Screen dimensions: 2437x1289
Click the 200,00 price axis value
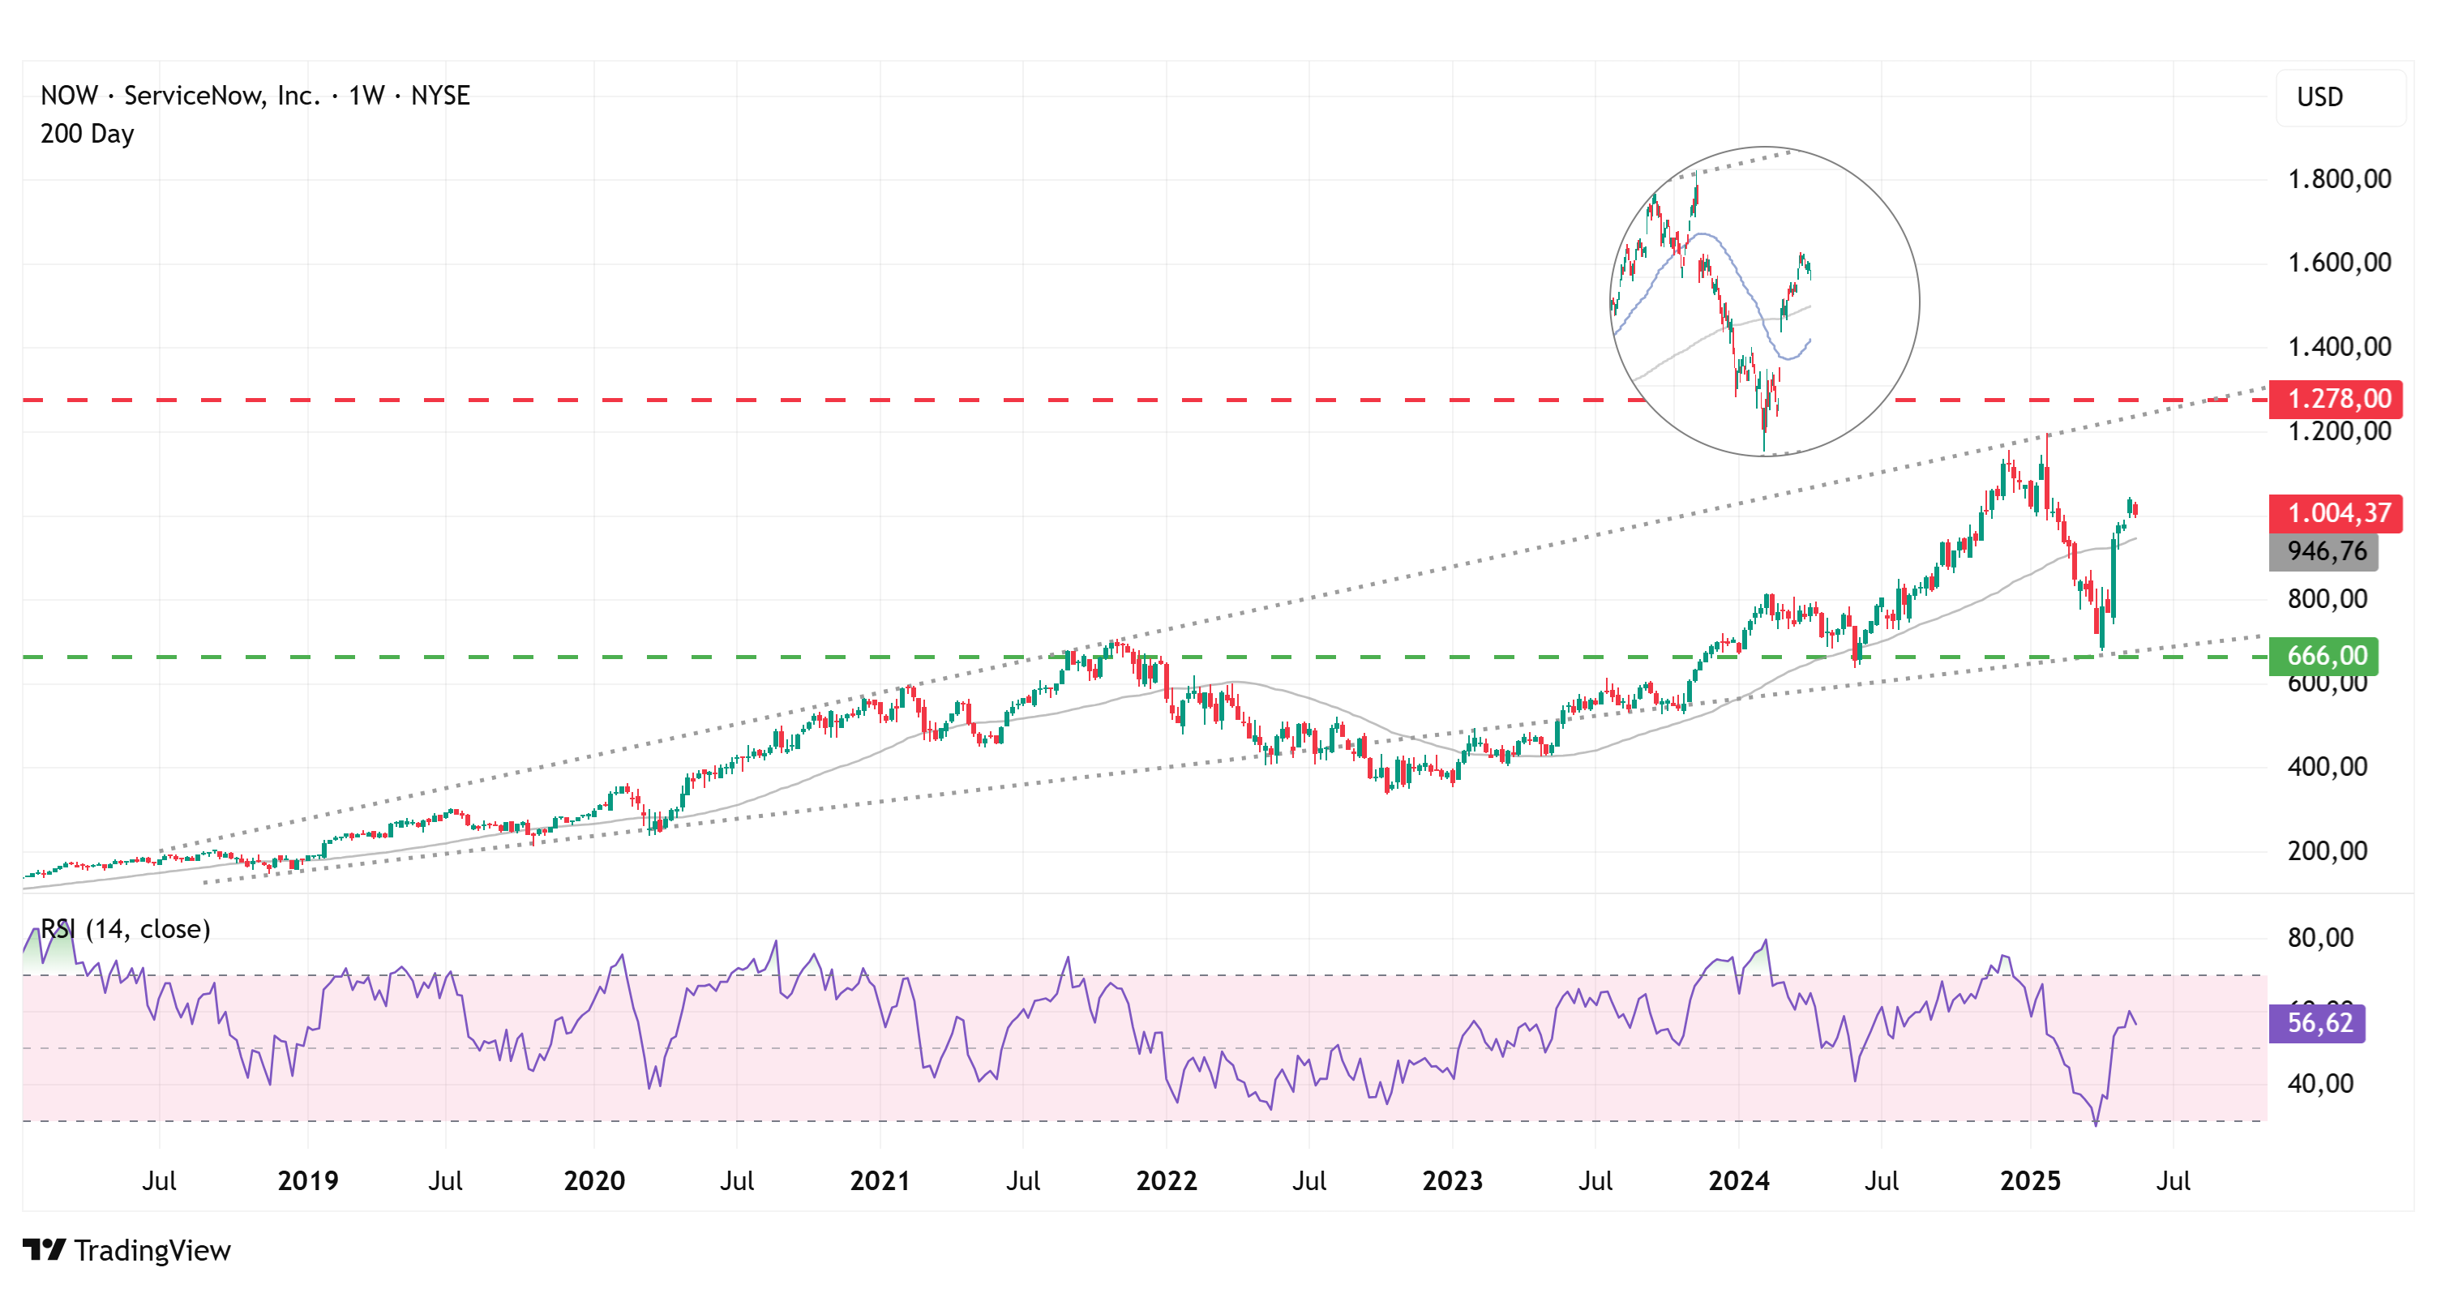pyautogui.click(x=2328, y=850)
